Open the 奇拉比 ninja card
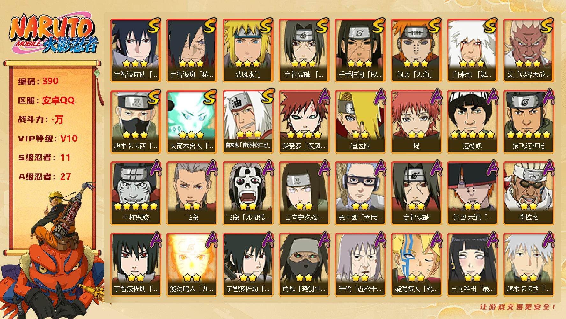The image size is (566, 319). 528,193
